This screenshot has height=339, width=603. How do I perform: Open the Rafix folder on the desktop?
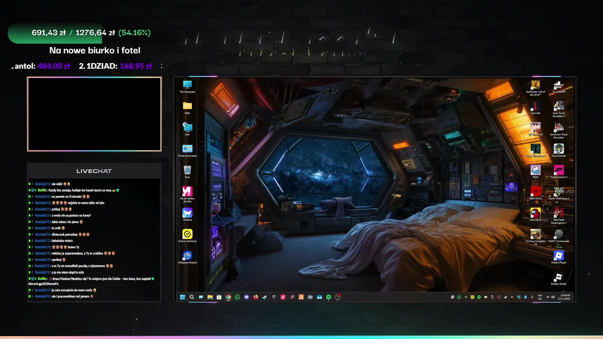187,108
